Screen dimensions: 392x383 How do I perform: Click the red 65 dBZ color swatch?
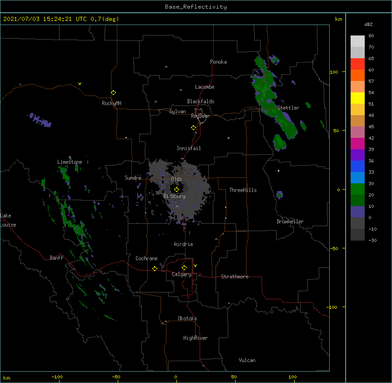tap(357, 64)
